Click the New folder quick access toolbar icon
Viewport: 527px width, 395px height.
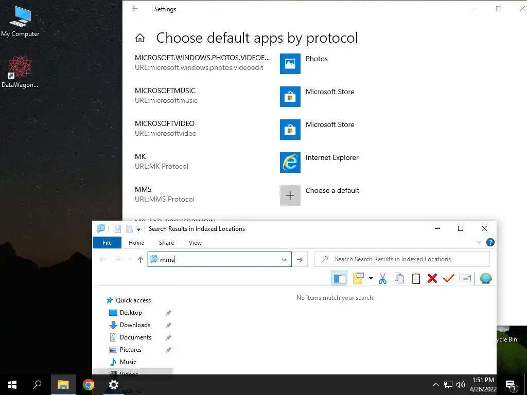tap(129, 229)
